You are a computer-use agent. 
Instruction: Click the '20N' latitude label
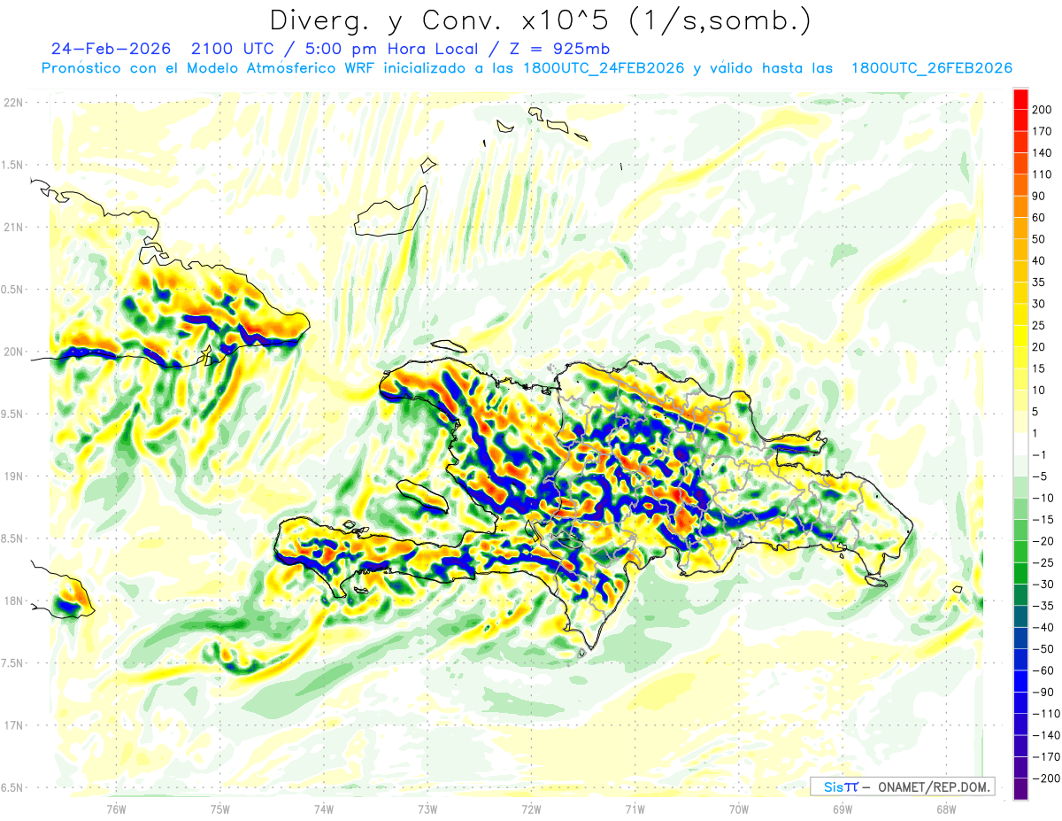click(x=13, y=352)
